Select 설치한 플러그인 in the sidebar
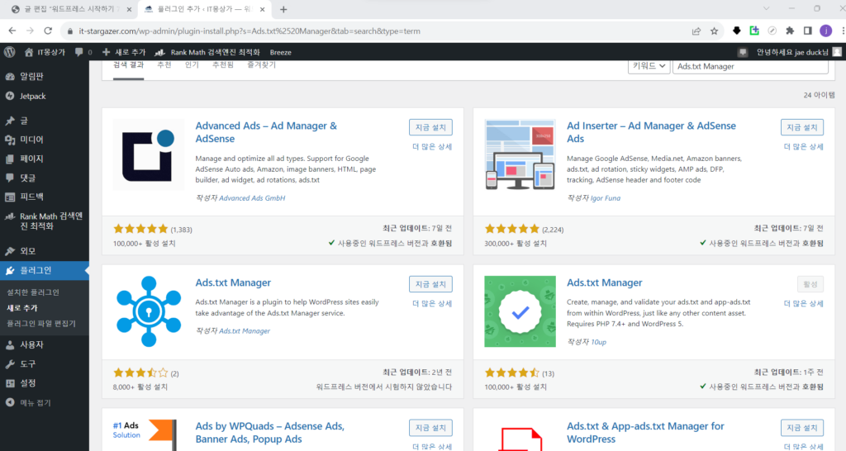The width and height of the screenshot is (846, 451). [x=33, y=292]
